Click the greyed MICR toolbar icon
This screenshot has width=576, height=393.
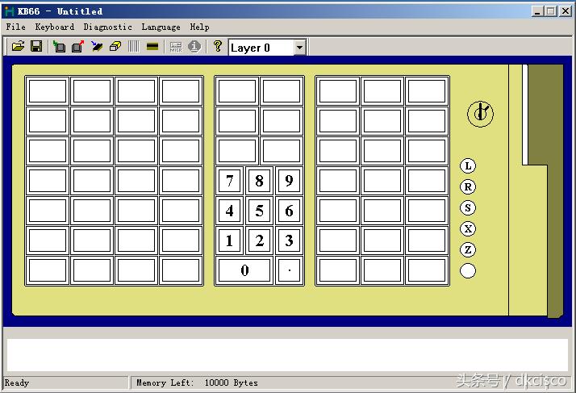coord(176,46)
